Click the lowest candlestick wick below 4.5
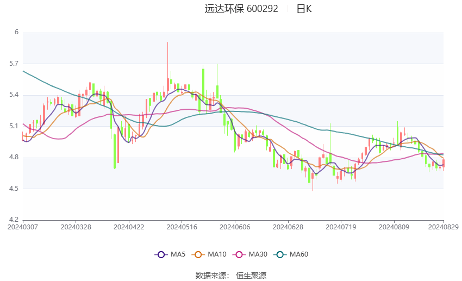This screenshot has height=281, width=462. point(313,189)
